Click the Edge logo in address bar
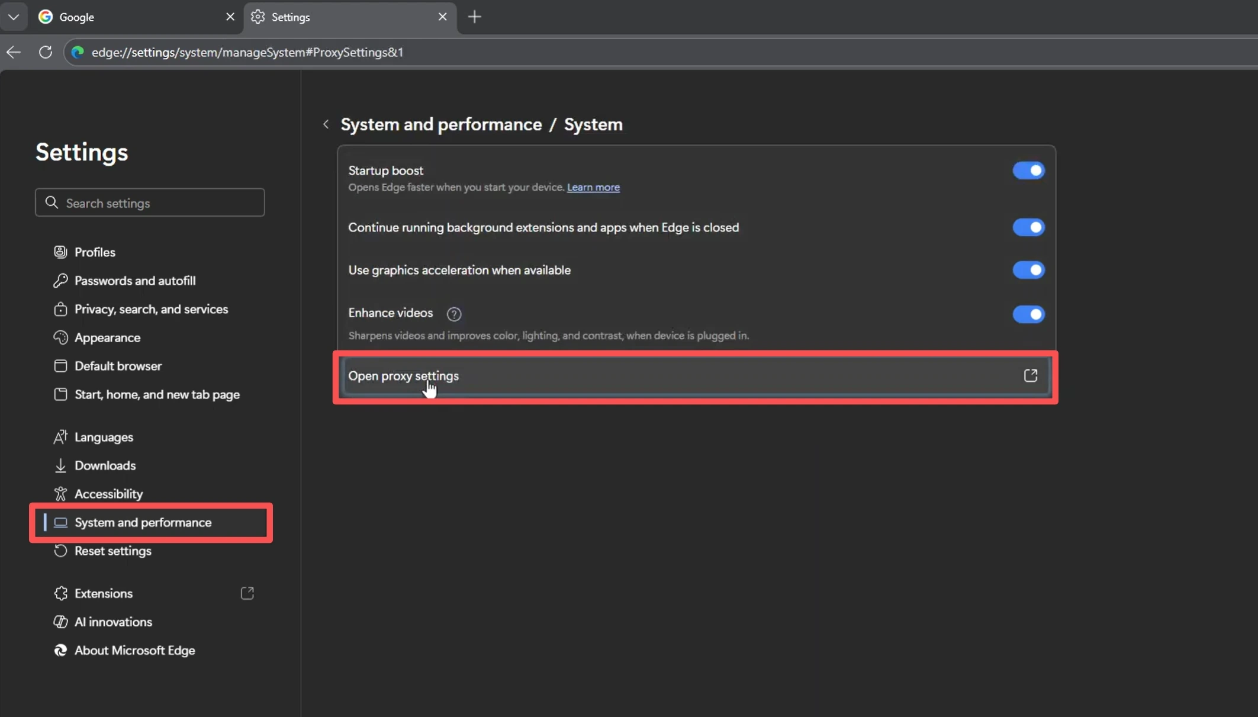Image resolution: width=1258 pixels, height=717 pixels. coord(78,52)
